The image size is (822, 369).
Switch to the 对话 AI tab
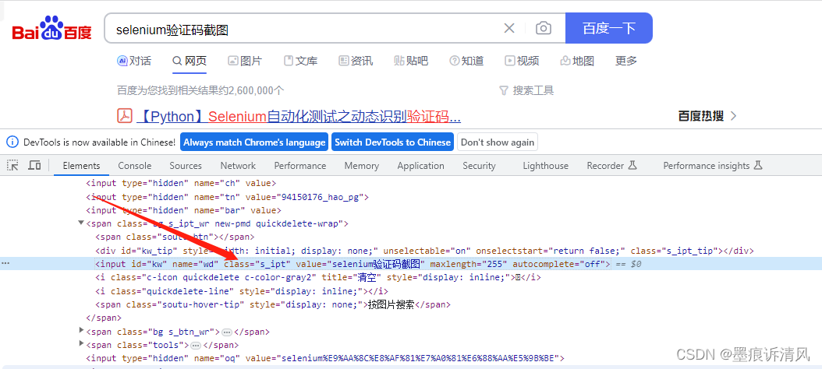click(134, 61)
